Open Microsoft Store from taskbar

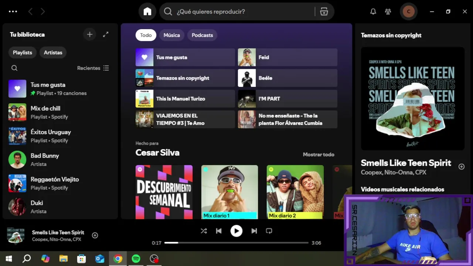[x=82, y=259]
